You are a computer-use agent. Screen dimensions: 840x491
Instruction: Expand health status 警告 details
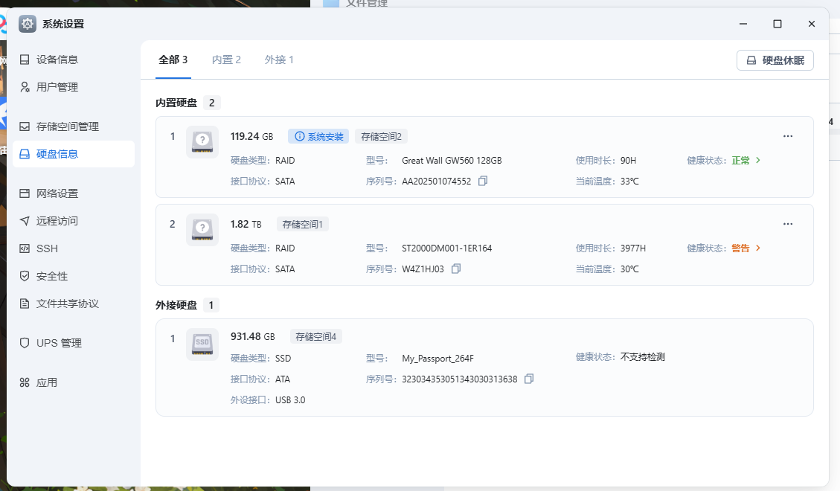pos(758,248)
